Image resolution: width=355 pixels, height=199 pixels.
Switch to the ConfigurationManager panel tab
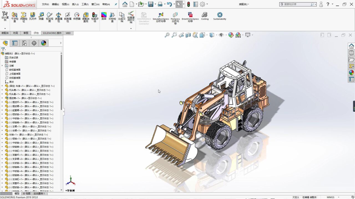[24, 43]
